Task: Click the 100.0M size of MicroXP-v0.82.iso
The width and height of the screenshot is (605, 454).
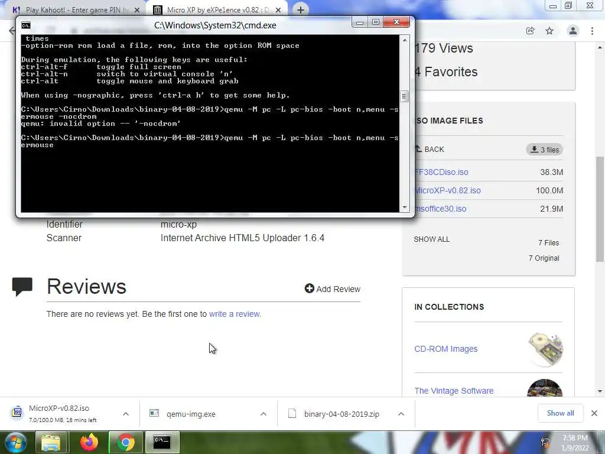Action: tap(549, 190)
